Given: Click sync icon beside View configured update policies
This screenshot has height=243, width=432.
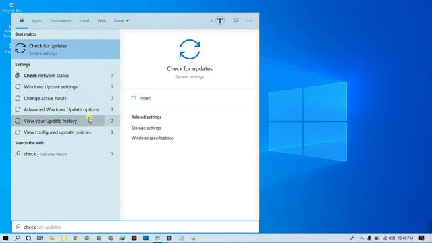Looking at the screenshot, I should tap(18, 132).
